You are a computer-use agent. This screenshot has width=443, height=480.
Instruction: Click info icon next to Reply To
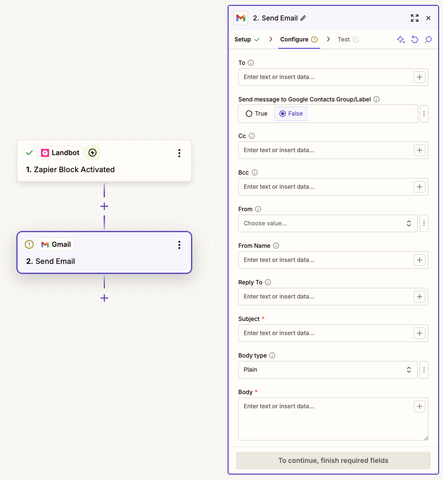tap(268, 282)
